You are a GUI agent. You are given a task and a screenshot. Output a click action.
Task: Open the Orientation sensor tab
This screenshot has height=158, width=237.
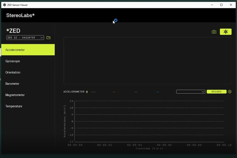pos(13,72)
